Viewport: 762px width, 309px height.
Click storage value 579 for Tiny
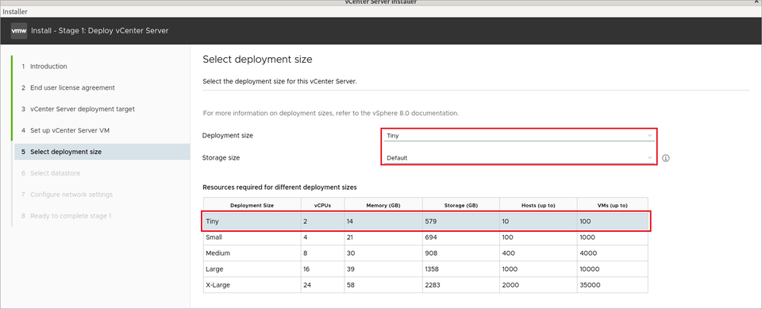[x=431, y=222]
